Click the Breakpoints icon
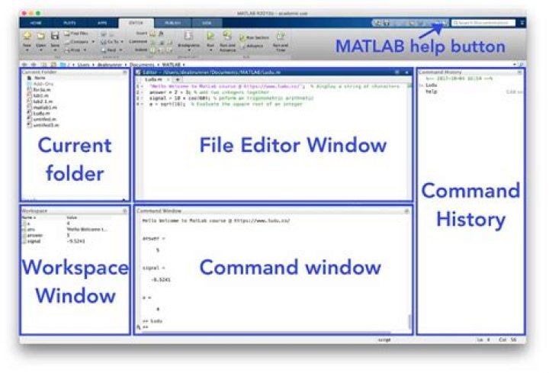Screen dimensions: 549x373 coord(189,36)
